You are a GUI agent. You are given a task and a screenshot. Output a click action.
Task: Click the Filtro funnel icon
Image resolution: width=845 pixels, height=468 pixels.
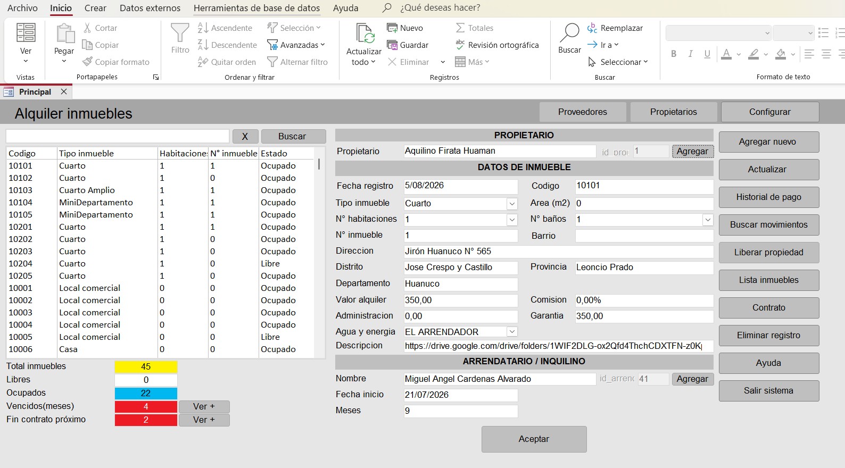[x=180, y=33]
